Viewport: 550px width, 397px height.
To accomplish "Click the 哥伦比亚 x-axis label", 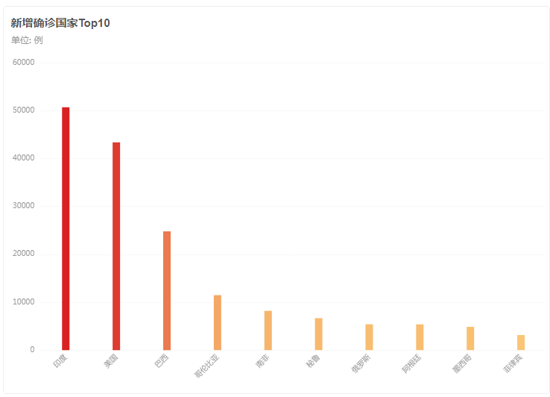I will [x=207, y=367].
